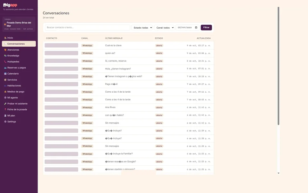Screen dimensions: 308x193
Task: Click timestamp '8 de oct, 07:51 p. m.'
Action: pos(199,69)
